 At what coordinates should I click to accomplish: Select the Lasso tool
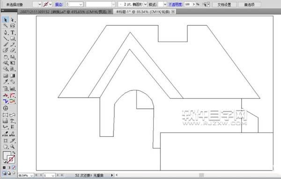click(12, 26)
